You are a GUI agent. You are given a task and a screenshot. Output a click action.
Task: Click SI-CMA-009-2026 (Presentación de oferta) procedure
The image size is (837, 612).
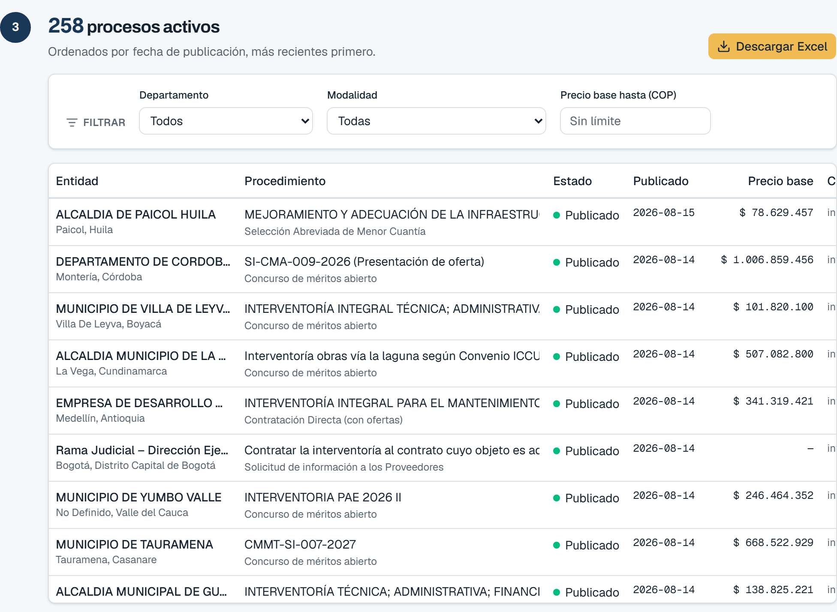coord(364,261)
